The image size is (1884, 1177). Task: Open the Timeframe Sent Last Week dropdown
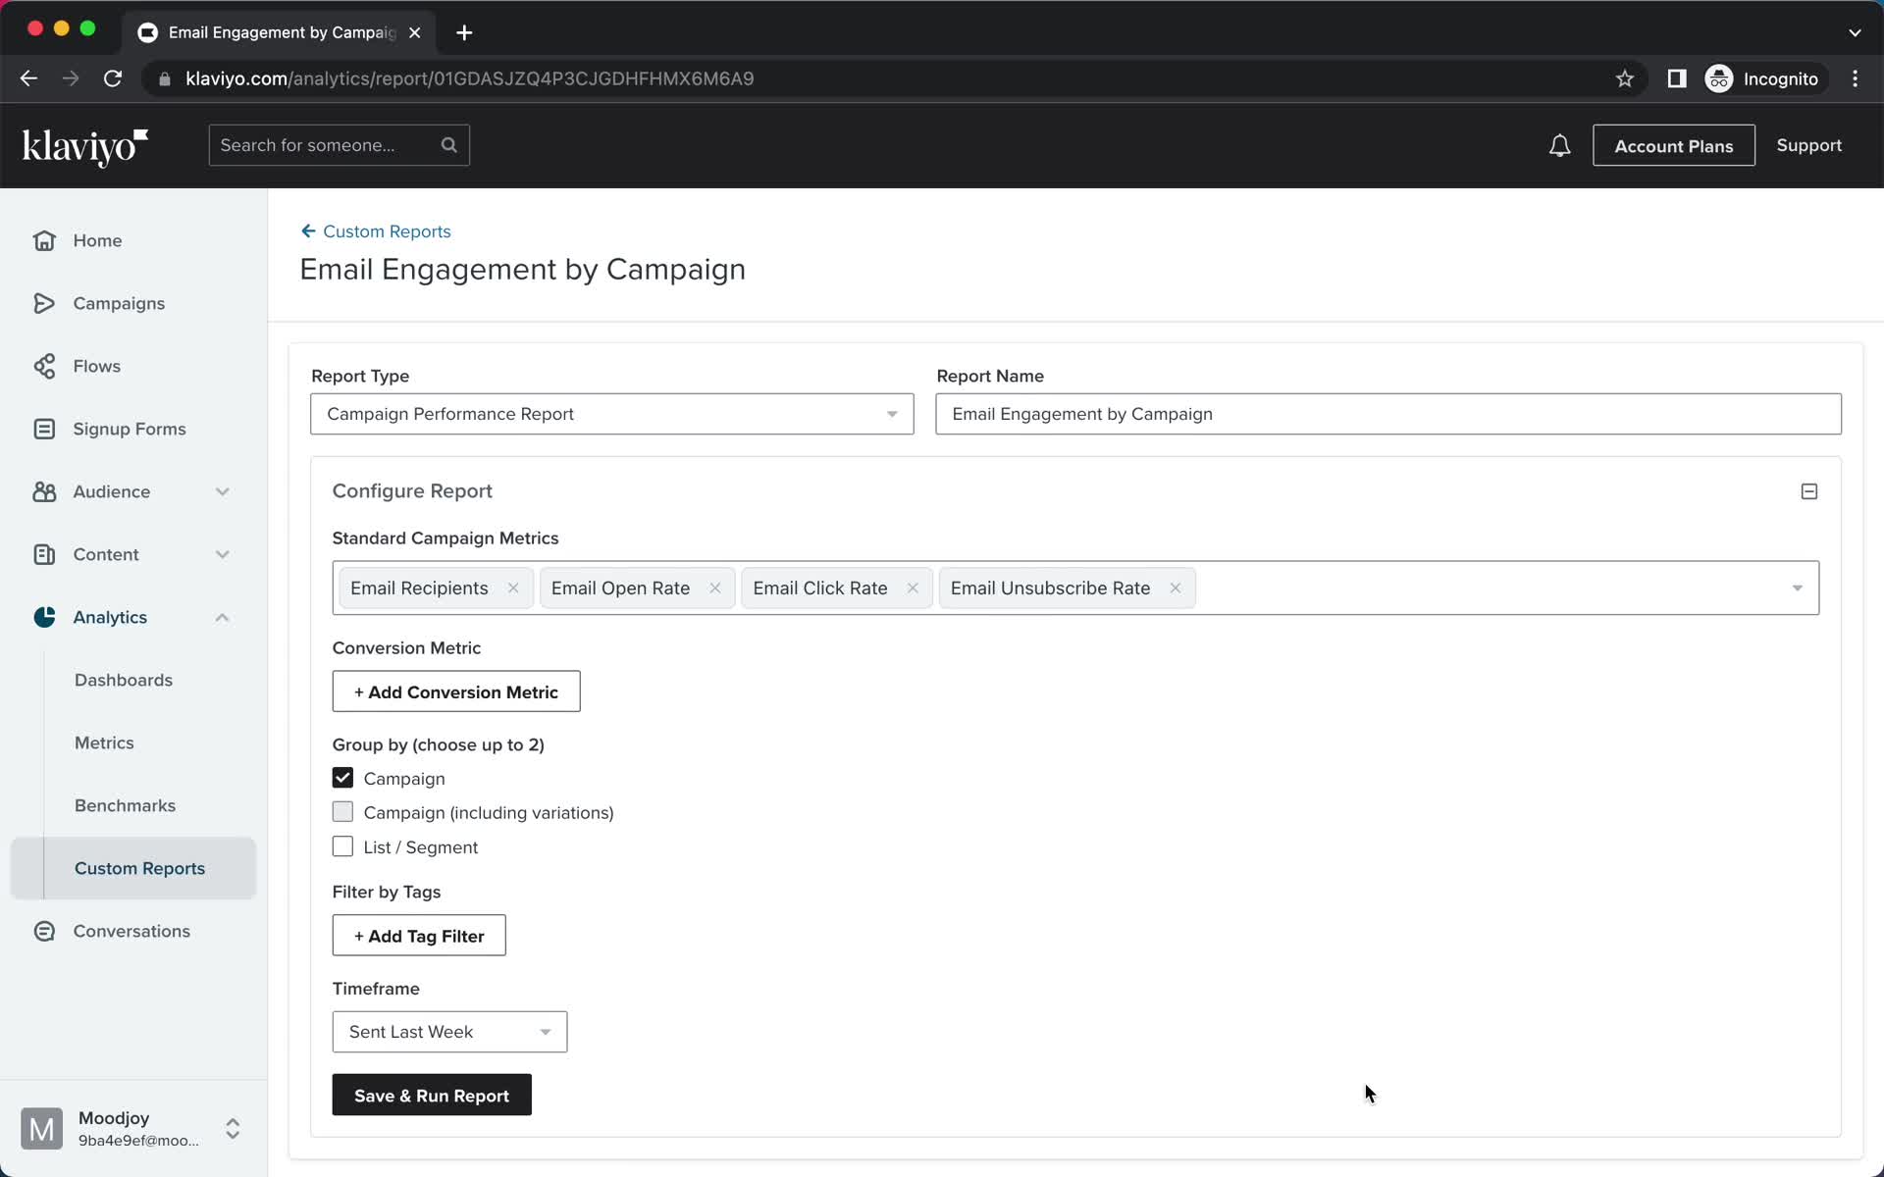[449, 1032]
